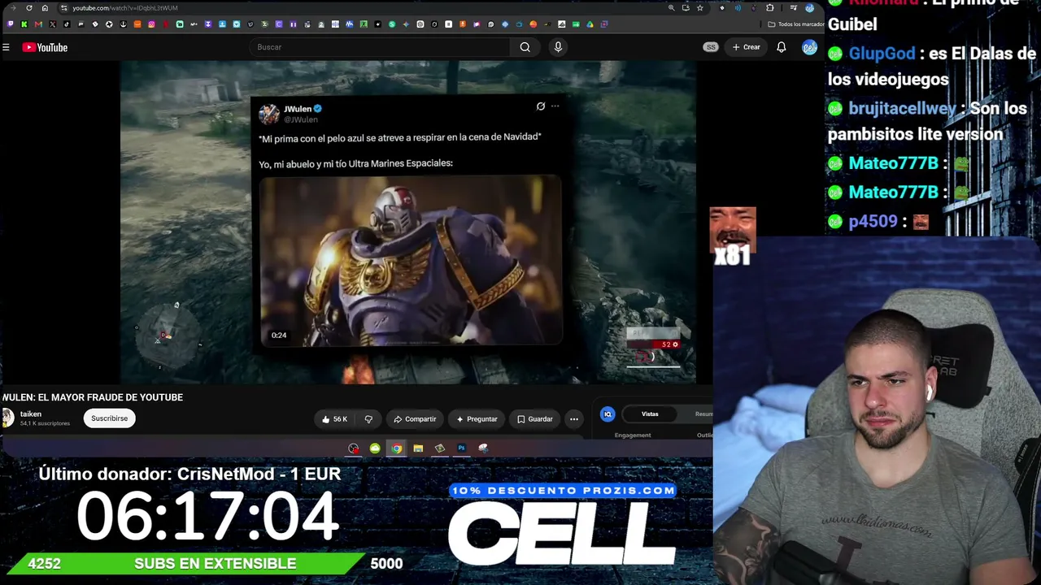Open the 'Crear' menu

pos(746,47)
